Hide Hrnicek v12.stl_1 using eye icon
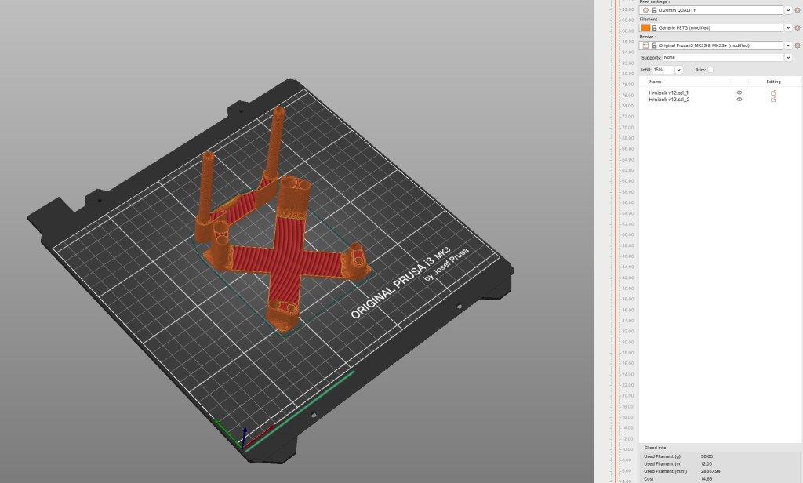803x483 pixels. 739,93
